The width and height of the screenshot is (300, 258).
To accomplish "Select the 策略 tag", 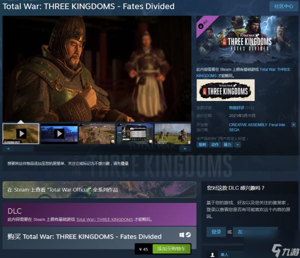I will tap(202, 144).
